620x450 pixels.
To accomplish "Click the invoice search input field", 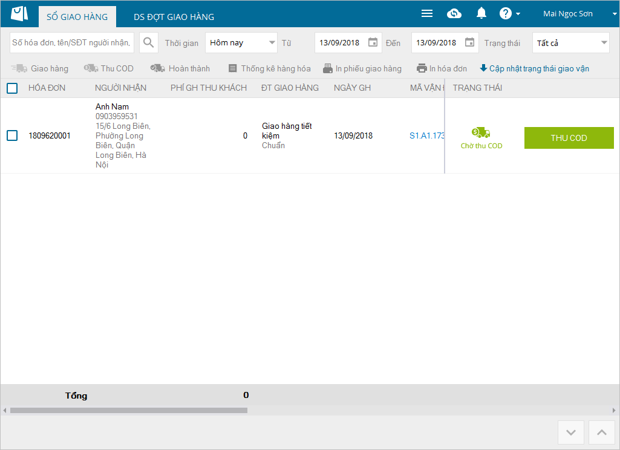I will click(x=72, y=42).
